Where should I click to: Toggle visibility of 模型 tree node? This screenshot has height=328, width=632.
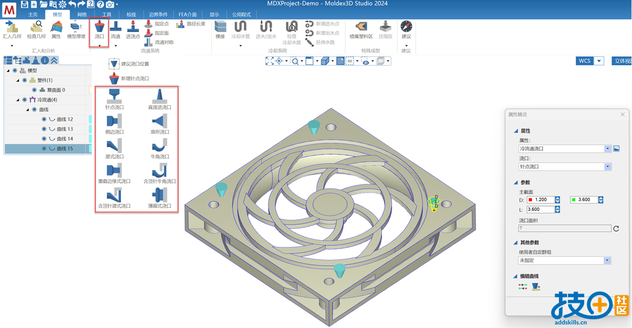15,71
